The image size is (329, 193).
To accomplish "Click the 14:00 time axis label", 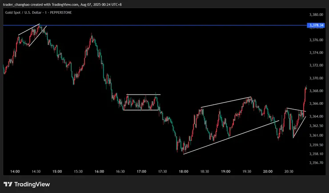I will tap(15, 172).
